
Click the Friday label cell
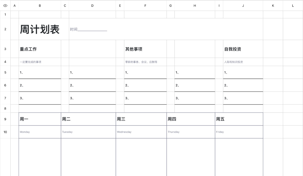coord(239,132)
